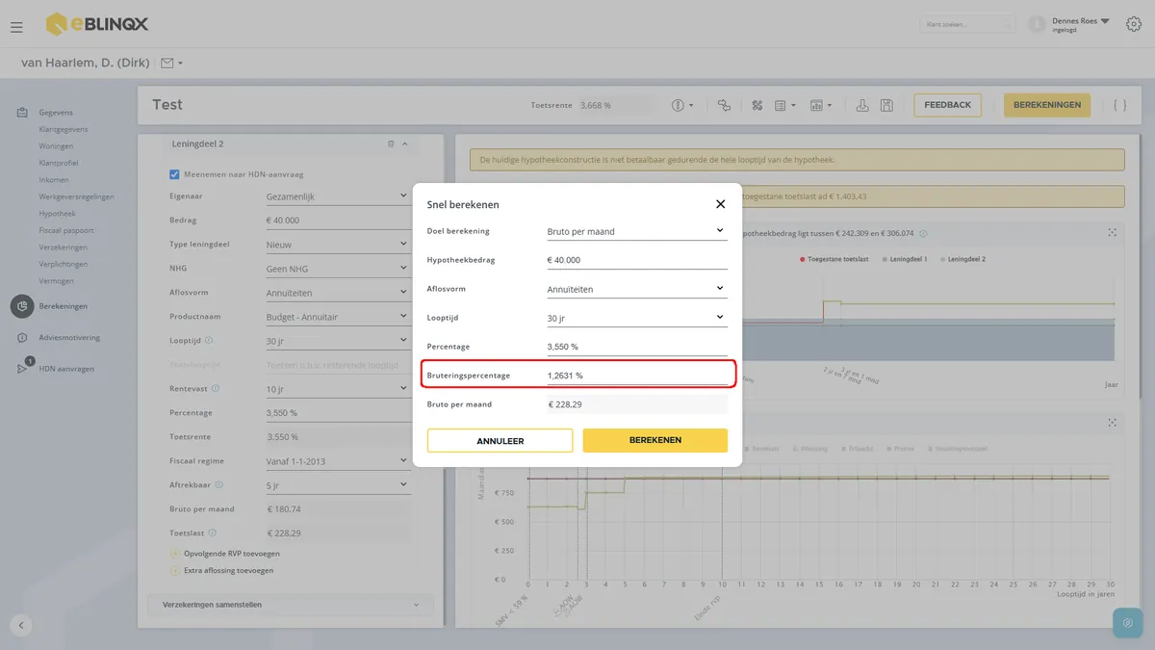Click the Klant zoeken search box
The image size is (1155, 650).
pyautogui.click(x=967, y=24)
